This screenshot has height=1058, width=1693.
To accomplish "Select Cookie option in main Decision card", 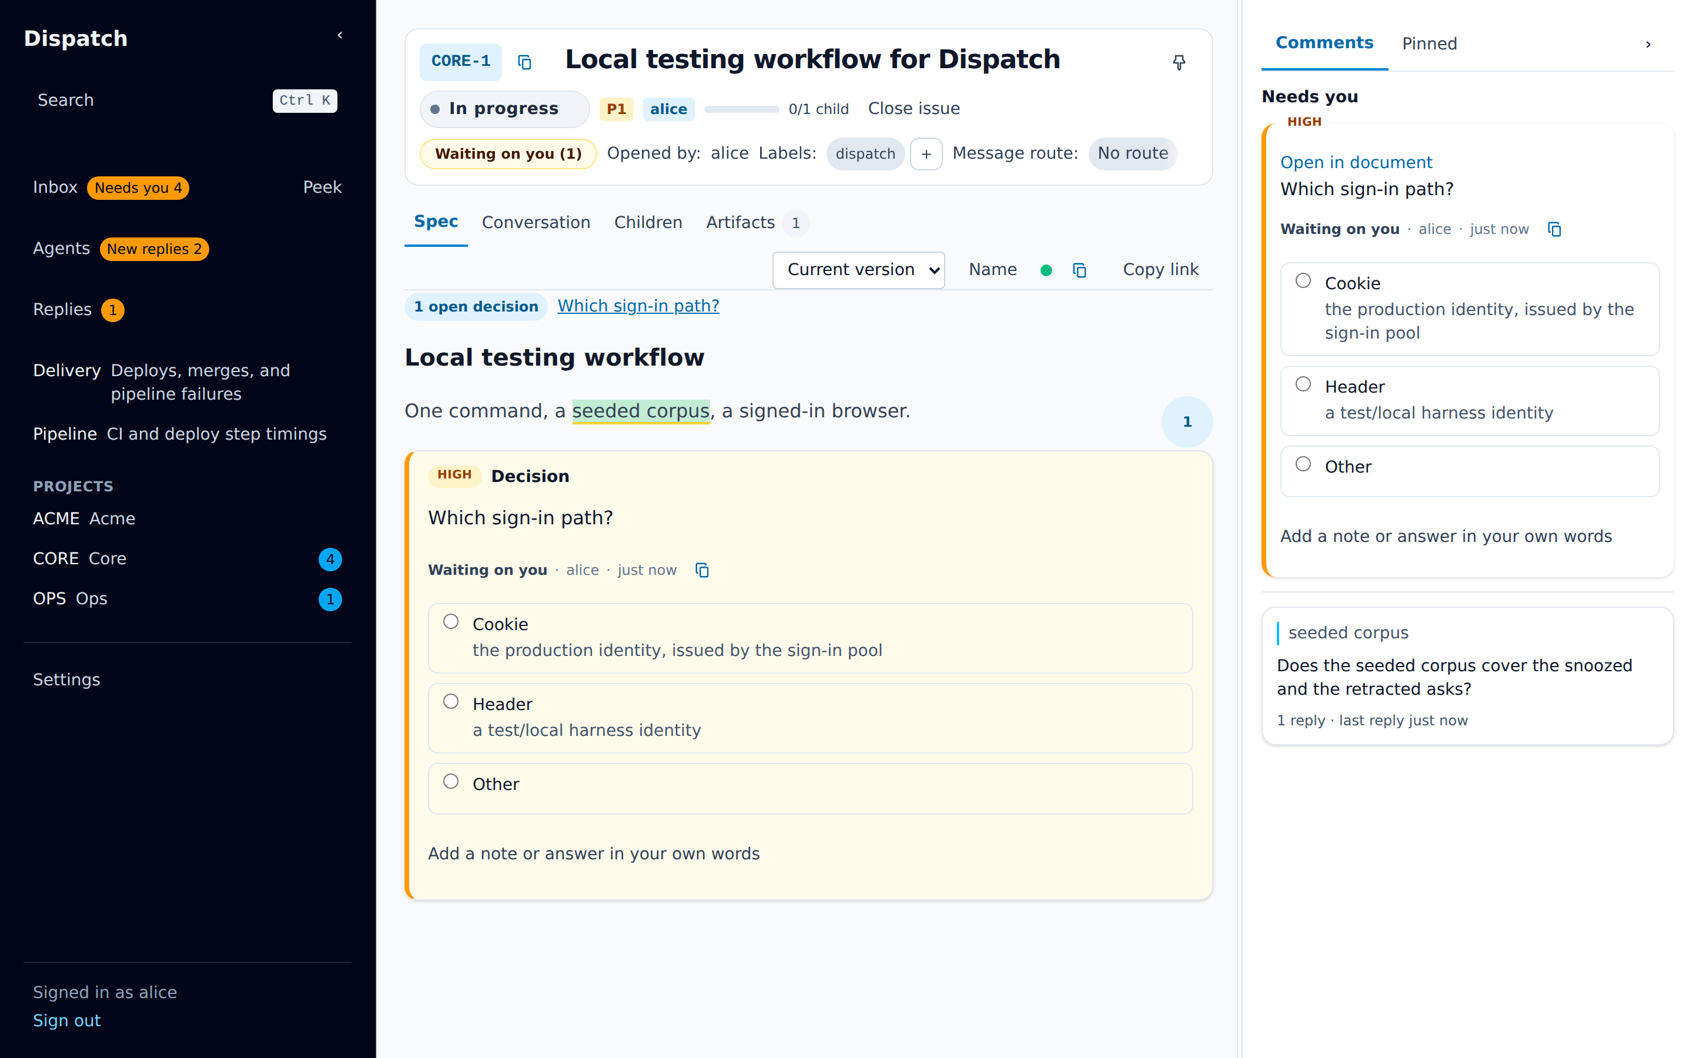I will [x=451, y=621].
